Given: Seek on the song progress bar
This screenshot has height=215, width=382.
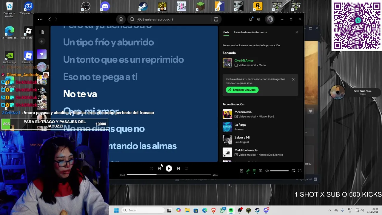Looking at the screenshot, I should (x=169, y=175).
